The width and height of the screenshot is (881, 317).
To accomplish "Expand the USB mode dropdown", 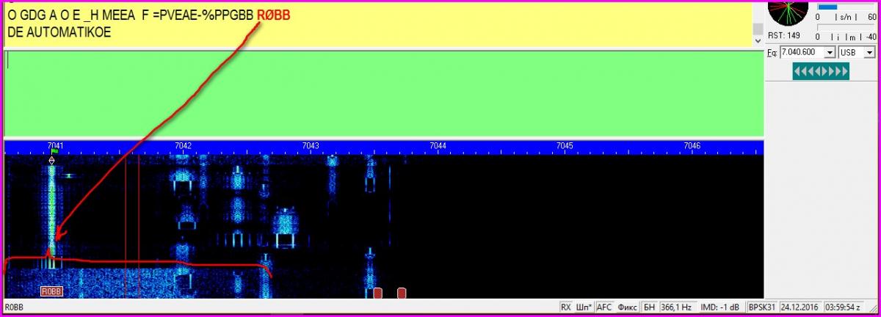I will pos(869,53).
